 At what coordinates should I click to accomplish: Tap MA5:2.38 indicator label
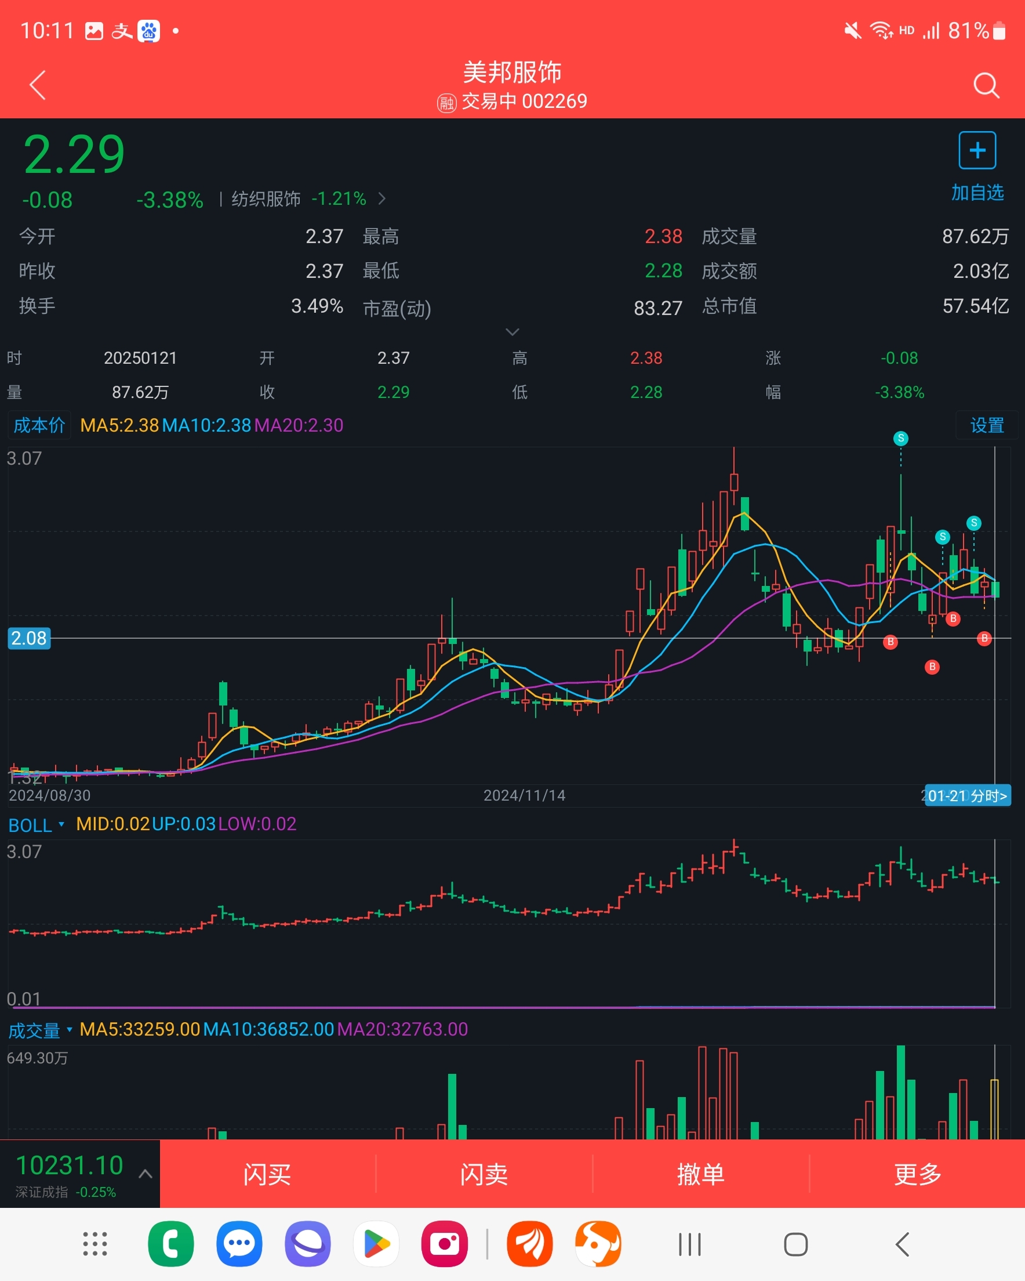(x=119, y=425)
